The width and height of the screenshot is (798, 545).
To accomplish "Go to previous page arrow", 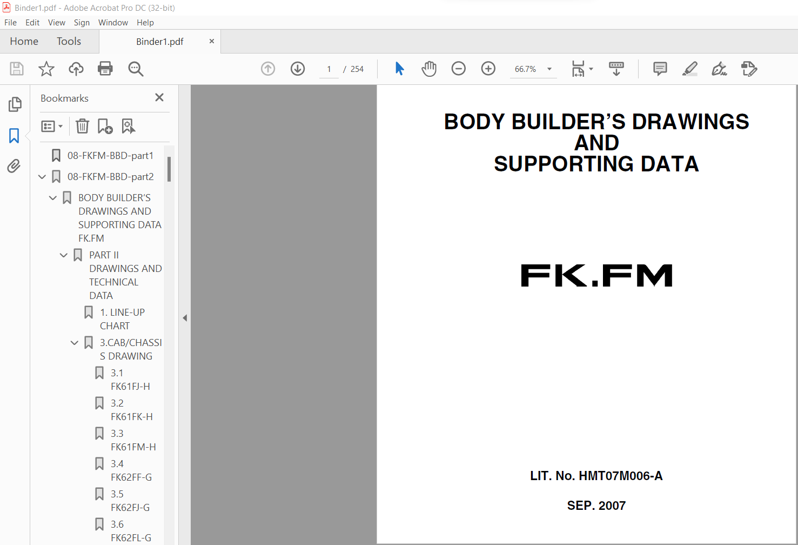I will (x=268, y=69).
